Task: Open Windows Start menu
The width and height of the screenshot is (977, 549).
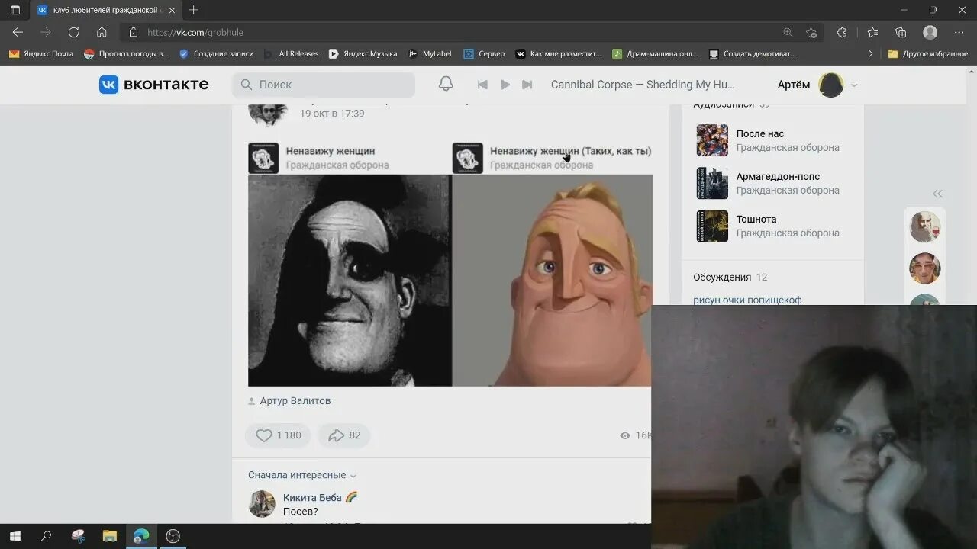Action: click(15, 536)
